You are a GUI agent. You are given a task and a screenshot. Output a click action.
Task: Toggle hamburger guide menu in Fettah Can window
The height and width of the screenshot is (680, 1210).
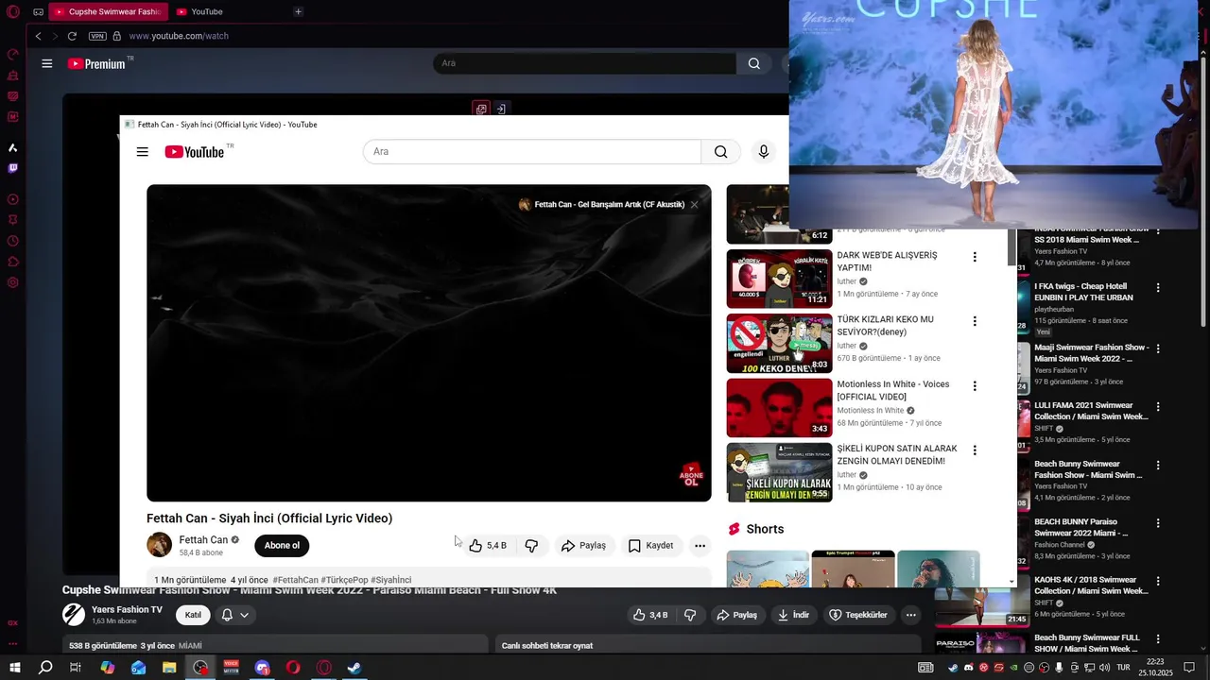pyautogui.click(x=142, y=152)
